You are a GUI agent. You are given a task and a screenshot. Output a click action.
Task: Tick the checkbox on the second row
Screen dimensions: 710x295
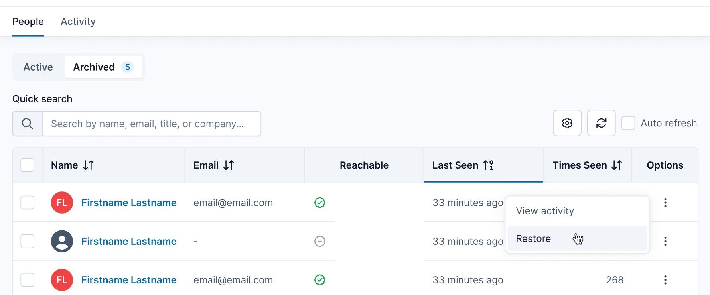point(28,241)
